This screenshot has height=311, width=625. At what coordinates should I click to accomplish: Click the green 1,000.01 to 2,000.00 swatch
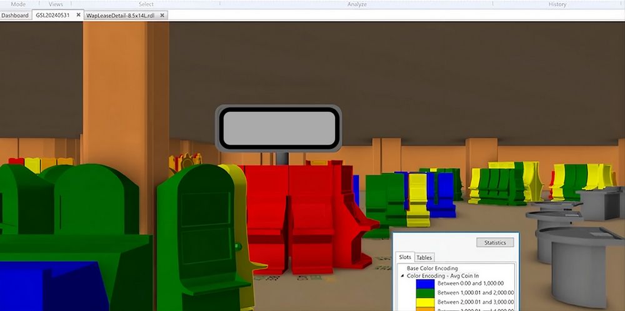[x=425, y=292]
